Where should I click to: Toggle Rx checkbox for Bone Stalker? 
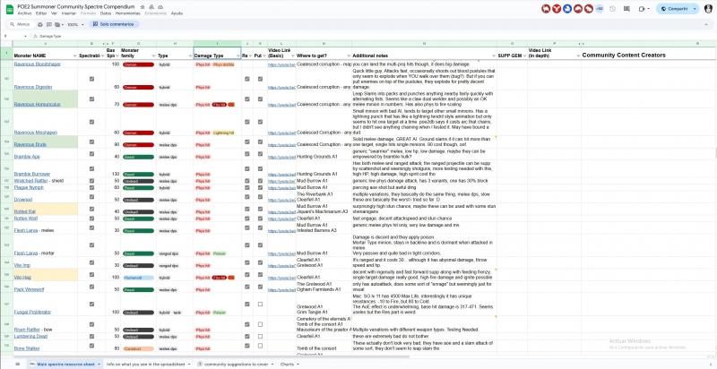[247, 346]
